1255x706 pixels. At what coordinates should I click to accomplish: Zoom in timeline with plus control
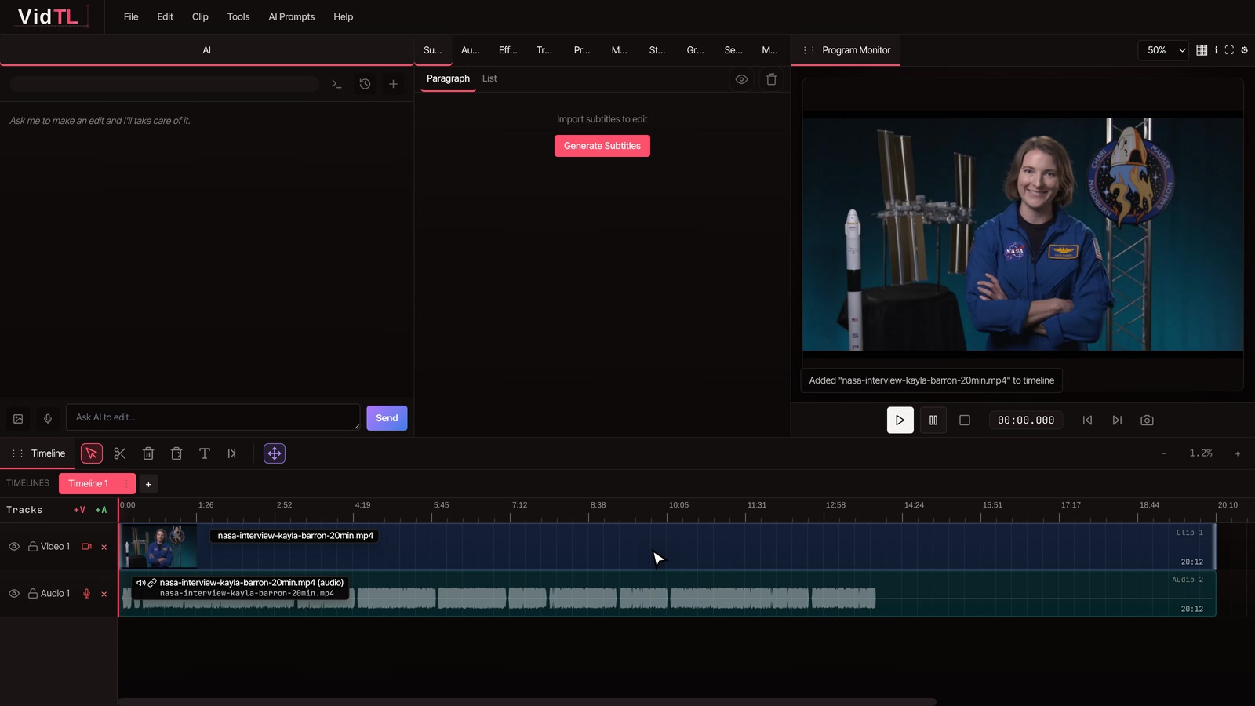(1238, 453)
